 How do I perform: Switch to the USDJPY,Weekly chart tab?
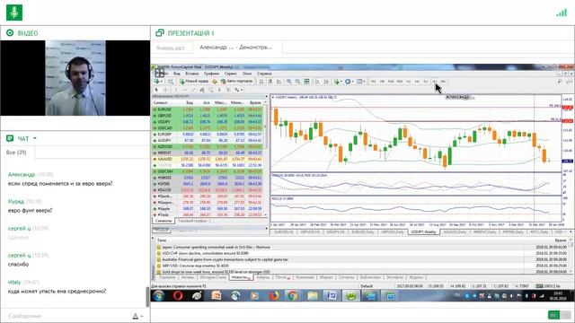click(x=423, y=231)
